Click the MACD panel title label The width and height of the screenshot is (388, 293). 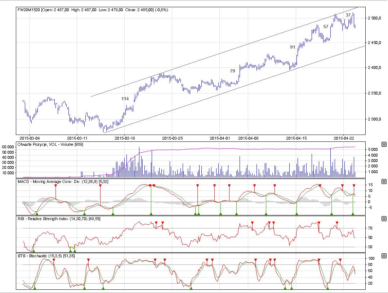(63, 182)
